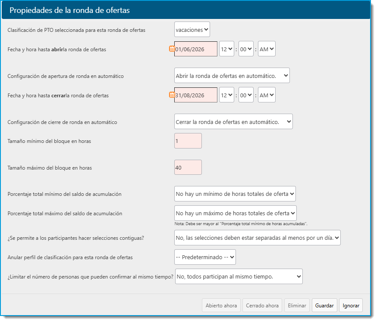This screenshot has height=322, width=377.
Task: Open the PTO classification dropdown showing vacaciones
Action: point(192,30)
